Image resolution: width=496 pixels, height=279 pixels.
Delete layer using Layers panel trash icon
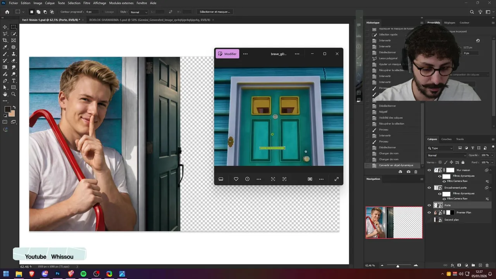(x=487, y=265)
